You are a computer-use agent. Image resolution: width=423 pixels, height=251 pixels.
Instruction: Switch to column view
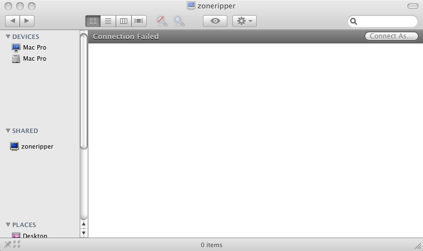pos(123,21)
